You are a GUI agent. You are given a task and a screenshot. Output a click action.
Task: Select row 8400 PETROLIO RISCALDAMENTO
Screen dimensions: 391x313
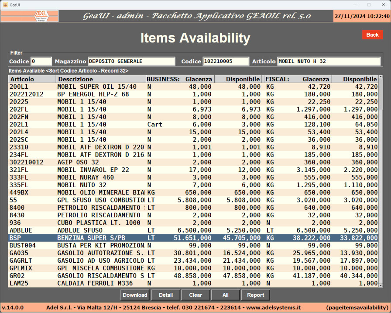pyautogui.click(x=193, y=208)
